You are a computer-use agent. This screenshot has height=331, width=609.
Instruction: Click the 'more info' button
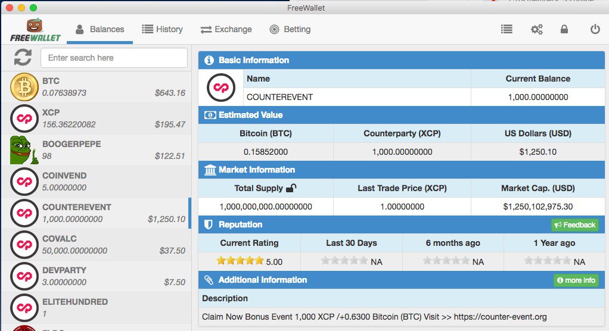click(x=576, y=280)
